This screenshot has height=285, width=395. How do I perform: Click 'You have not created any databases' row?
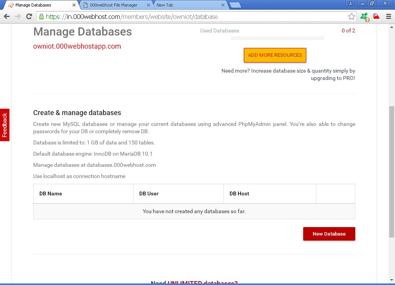194,211
